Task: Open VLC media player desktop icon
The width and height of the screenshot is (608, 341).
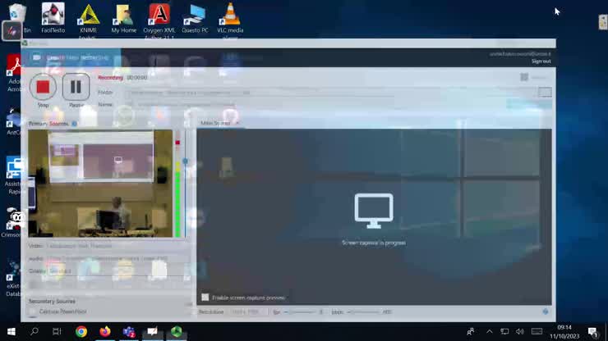Action: (230, 20)
